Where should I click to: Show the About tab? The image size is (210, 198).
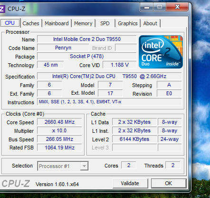click(150, 23)
